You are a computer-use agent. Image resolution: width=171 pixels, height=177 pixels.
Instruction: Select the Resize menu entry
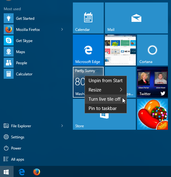pyautogui.click(x=106, y=90)
